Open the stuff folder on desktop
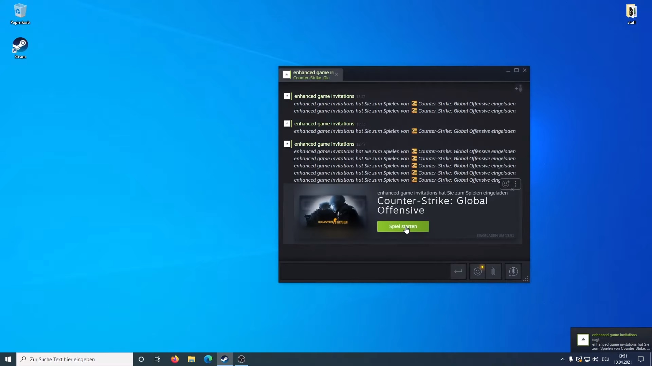The image size is (652, 366). pyautogui.click(x=631, y=14)
